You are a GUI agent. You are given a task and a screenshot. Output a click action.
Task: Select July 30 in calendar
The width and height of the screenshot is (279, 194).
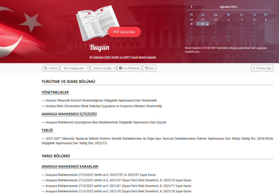pos(216,20)
